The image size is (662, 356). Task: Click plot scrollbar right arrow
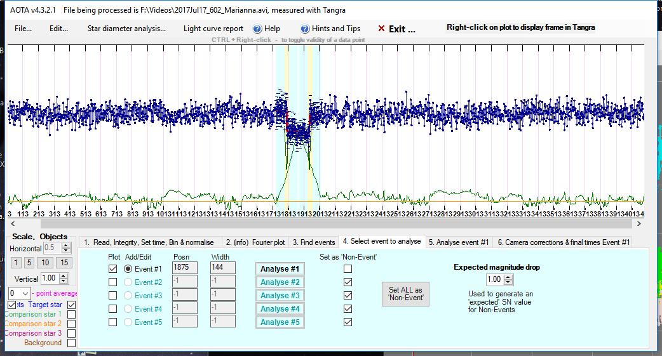pos(638,224)
